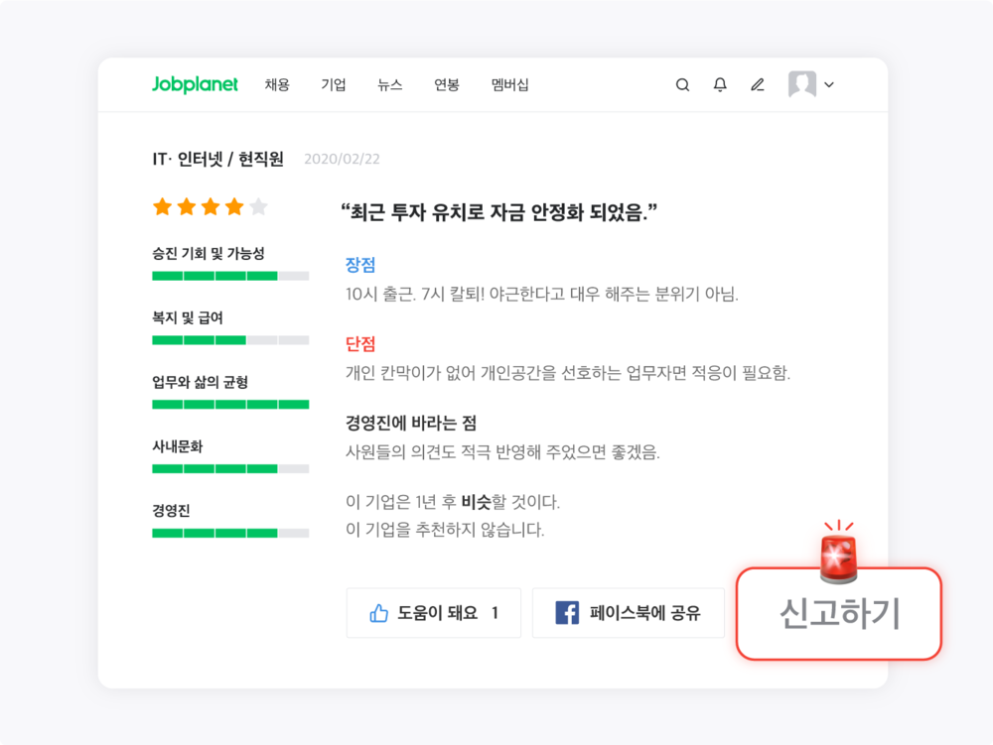The image size is (993, 745).
Task: Click the orange star rating
Action: [211, 207]
